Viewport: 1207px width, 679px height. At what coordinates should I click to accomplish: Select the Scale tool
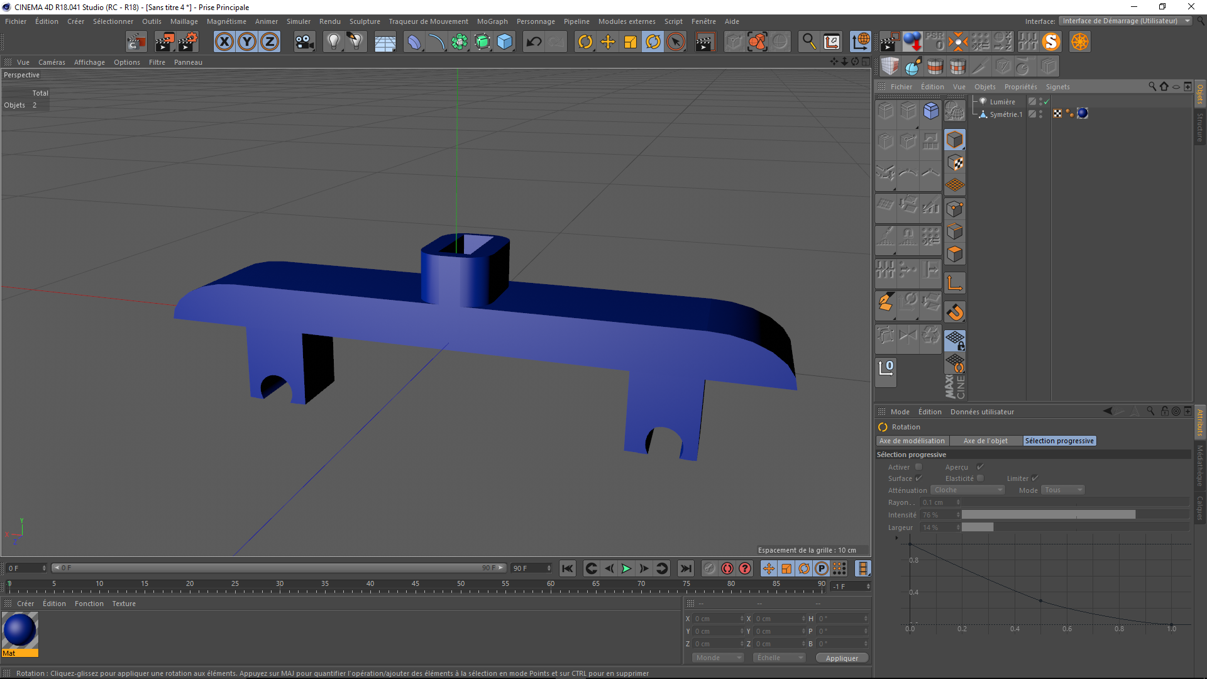click(x=631, y=42)
